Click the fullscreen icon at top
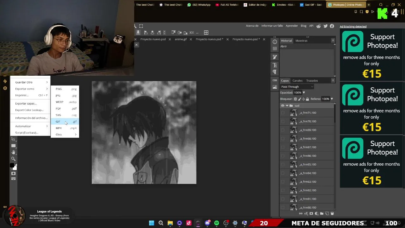Image resolution: width=405 pixels, height=228 pixels. (141, 26)
